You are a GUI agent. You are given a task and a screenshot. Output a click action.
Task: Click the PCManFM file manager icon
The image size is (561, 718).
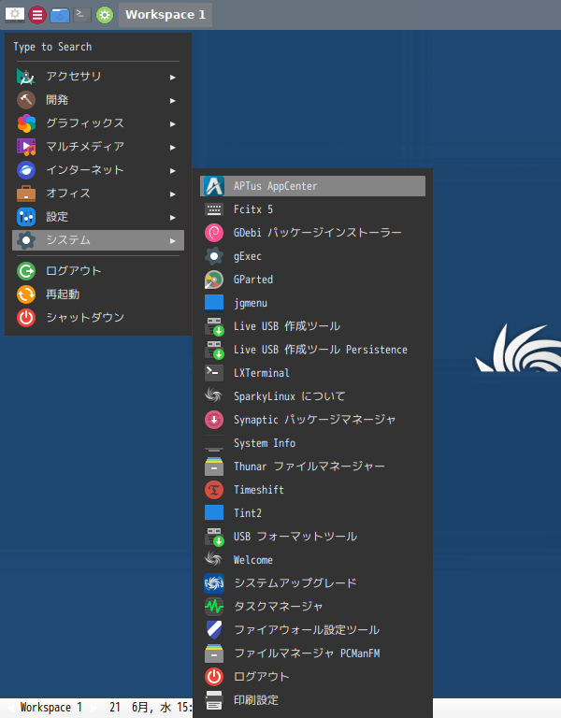coord(214,653)
